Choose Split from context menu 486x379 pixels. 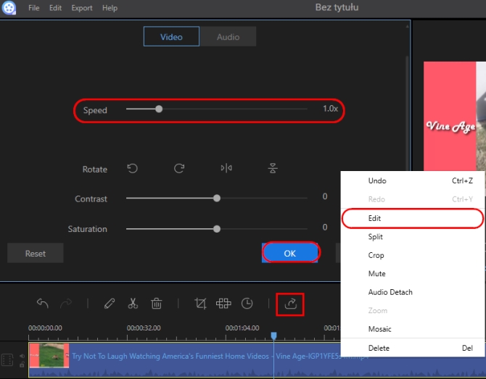pos(413,237)
